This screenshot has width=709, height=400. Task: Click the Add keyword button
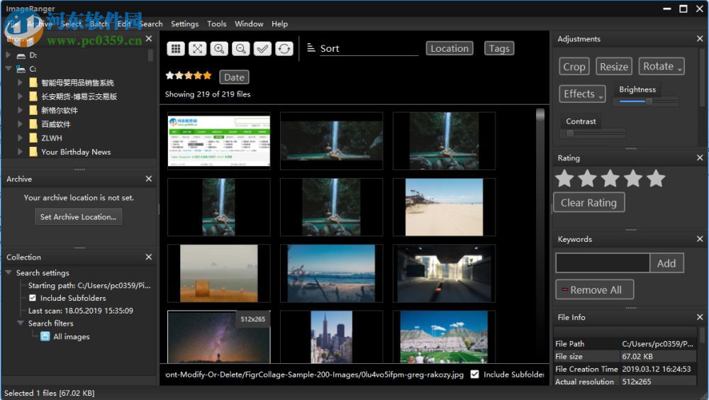(666, 263)
